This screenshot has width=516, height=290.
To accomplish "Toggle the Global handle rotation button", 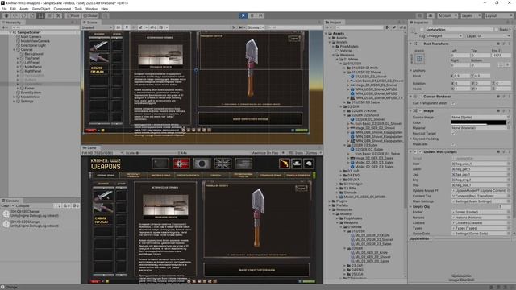I will [x=90, y=15].
